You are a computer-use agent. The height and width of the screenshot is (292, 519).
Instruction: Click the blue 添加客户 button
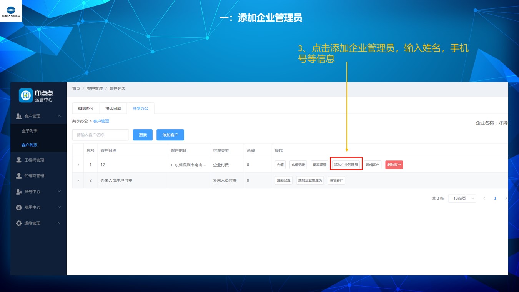170,135
